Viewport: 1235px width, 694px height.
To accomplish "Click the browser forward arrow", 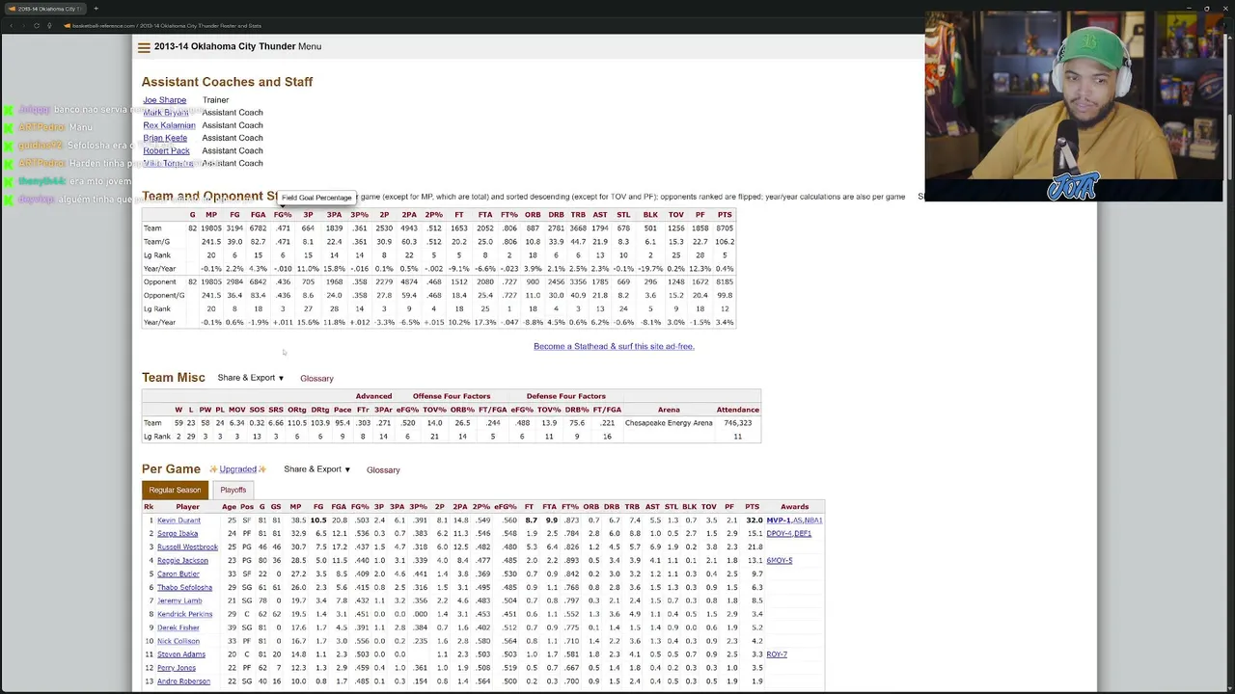I will (23, 25).
